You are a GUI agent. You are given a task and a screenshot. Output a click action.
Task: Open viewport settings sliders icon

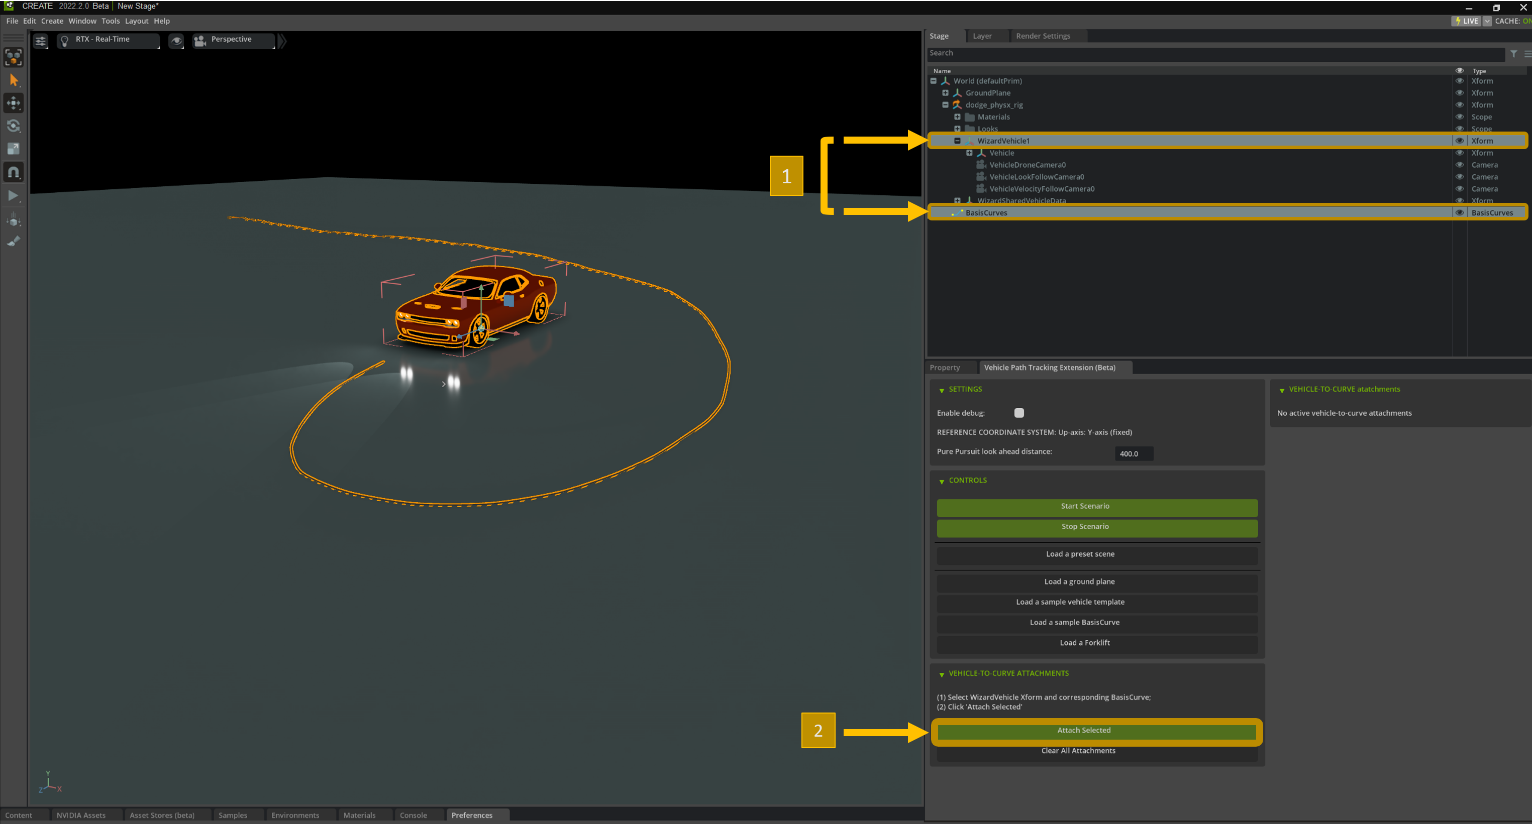pyautogui.click(x=40, y=41)
